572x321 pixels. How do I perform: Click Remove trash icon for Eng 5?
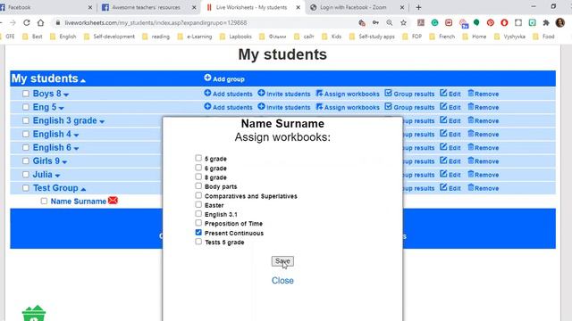(x=471, y=106)
